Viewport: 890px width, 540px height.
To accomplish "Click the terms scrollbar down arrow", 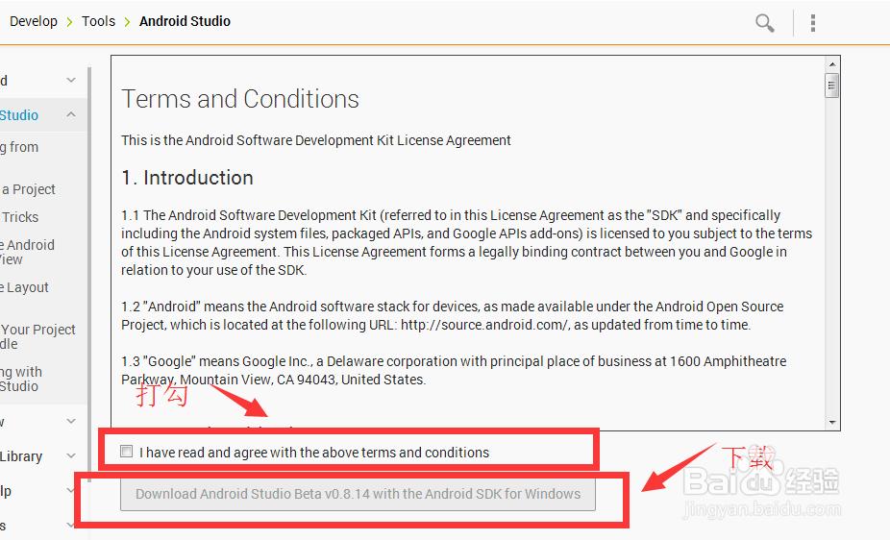I will click(832, 422).
